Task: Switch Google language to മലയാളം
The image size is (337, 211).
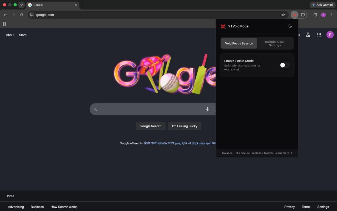Action: pyautogui.click(x=204, y=143)
